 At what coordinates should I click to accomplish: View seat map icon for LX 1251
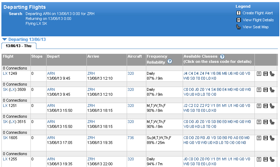point(272,106)
